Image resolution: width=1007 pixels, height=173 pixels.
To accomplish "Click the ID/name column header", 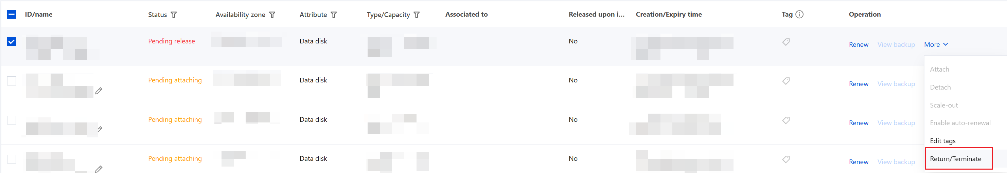I will [x=39, y=14].
